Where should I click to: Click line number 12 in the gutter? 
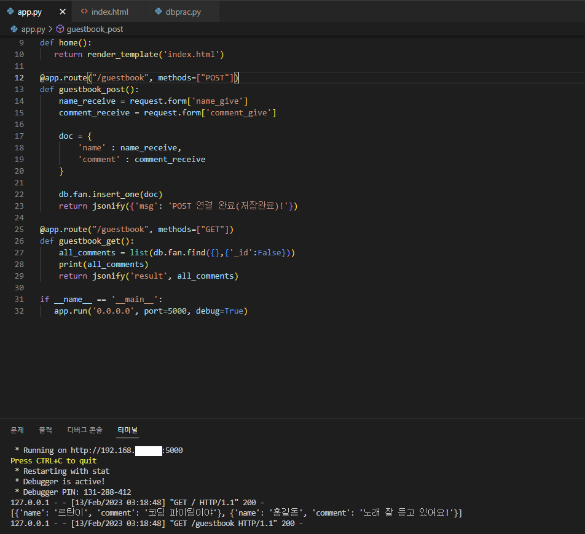(19, 77)
